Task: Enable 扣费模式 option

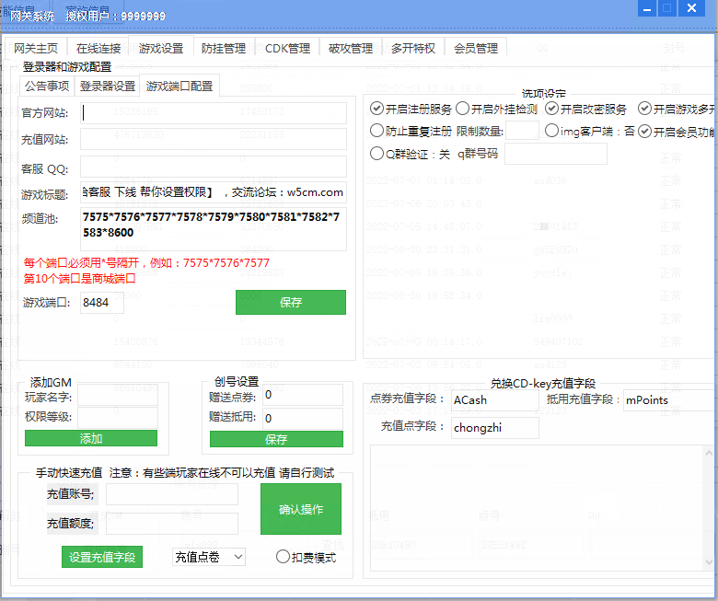Action: point(307,557)
